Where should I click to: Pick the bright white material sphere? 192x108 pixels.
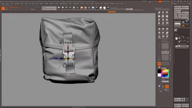105,8
